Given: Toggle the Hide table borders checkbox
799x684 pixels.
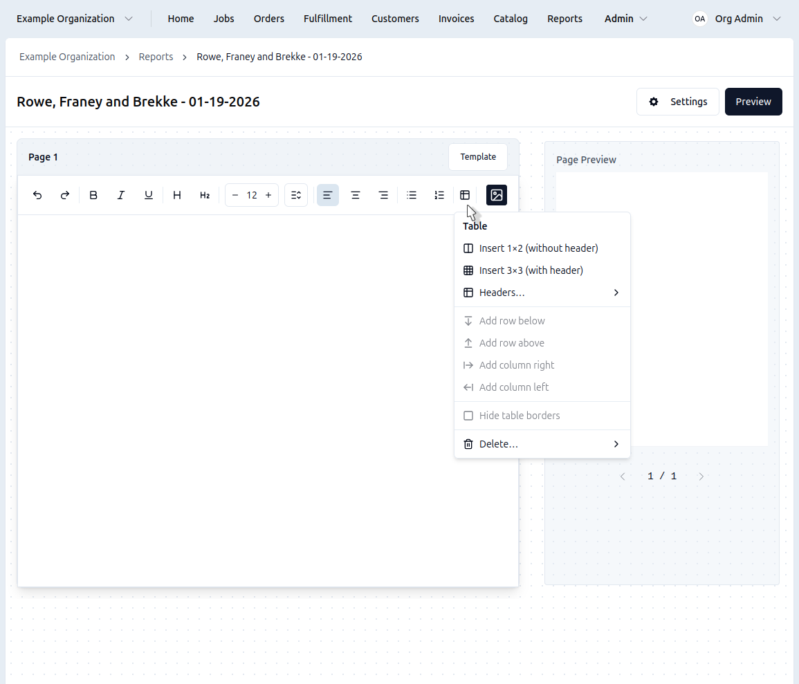Looking at the screenshot, I should click(x=468, y=416).
